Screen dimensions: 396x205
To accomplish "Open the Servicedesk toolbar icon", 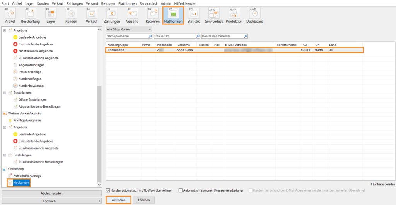I will click(x=214, y=14).
